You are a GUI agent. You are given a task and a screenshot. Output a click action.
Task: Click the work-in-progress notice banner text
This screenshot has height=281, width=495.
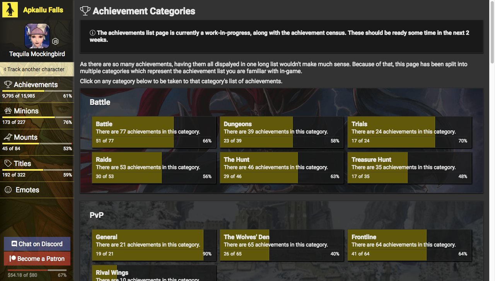click(x=280, y=36)
